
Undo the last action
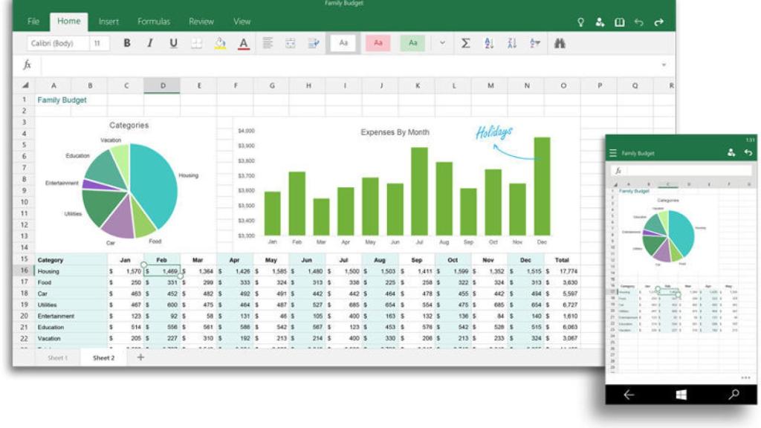click(x=640, y=22)
